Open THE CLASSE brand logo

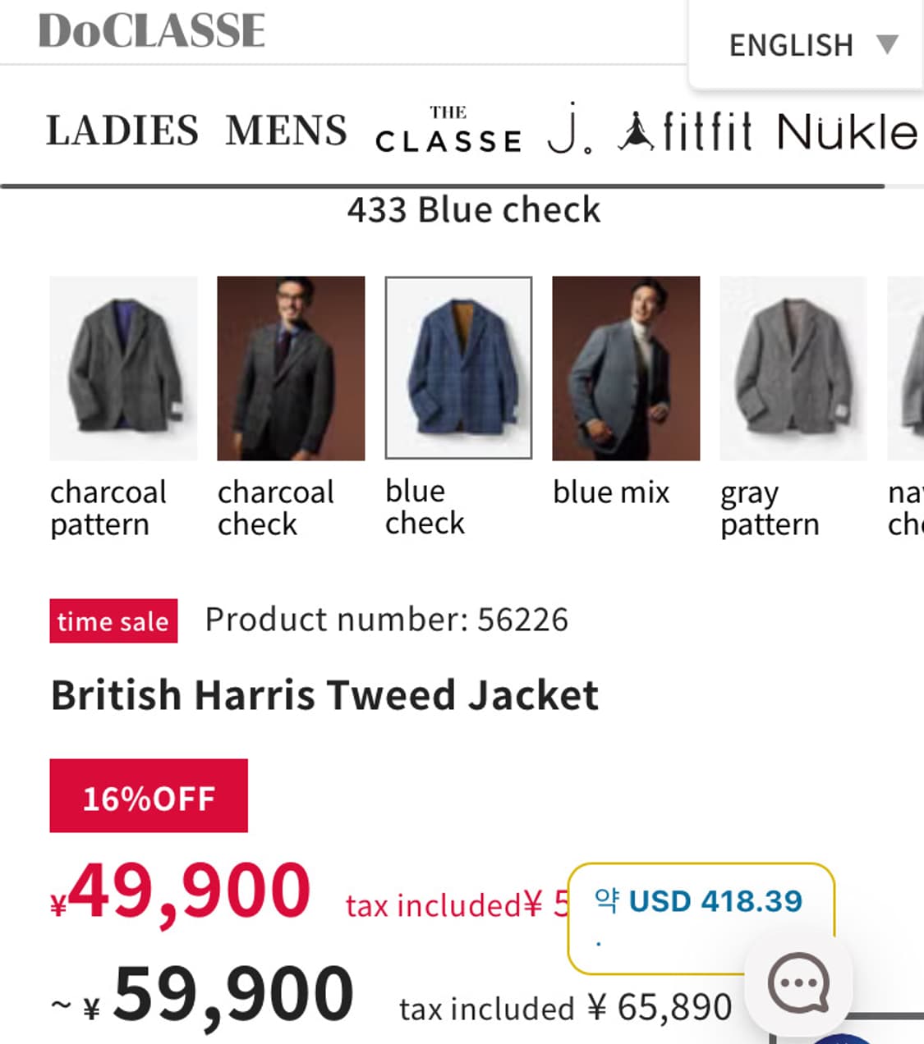[x=448, y=130]
